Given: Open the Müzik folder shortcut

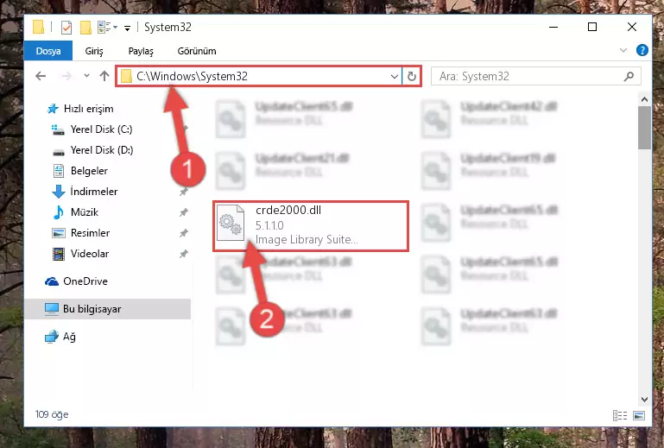Looking at the screenshot, I should (x=85, y=212).
